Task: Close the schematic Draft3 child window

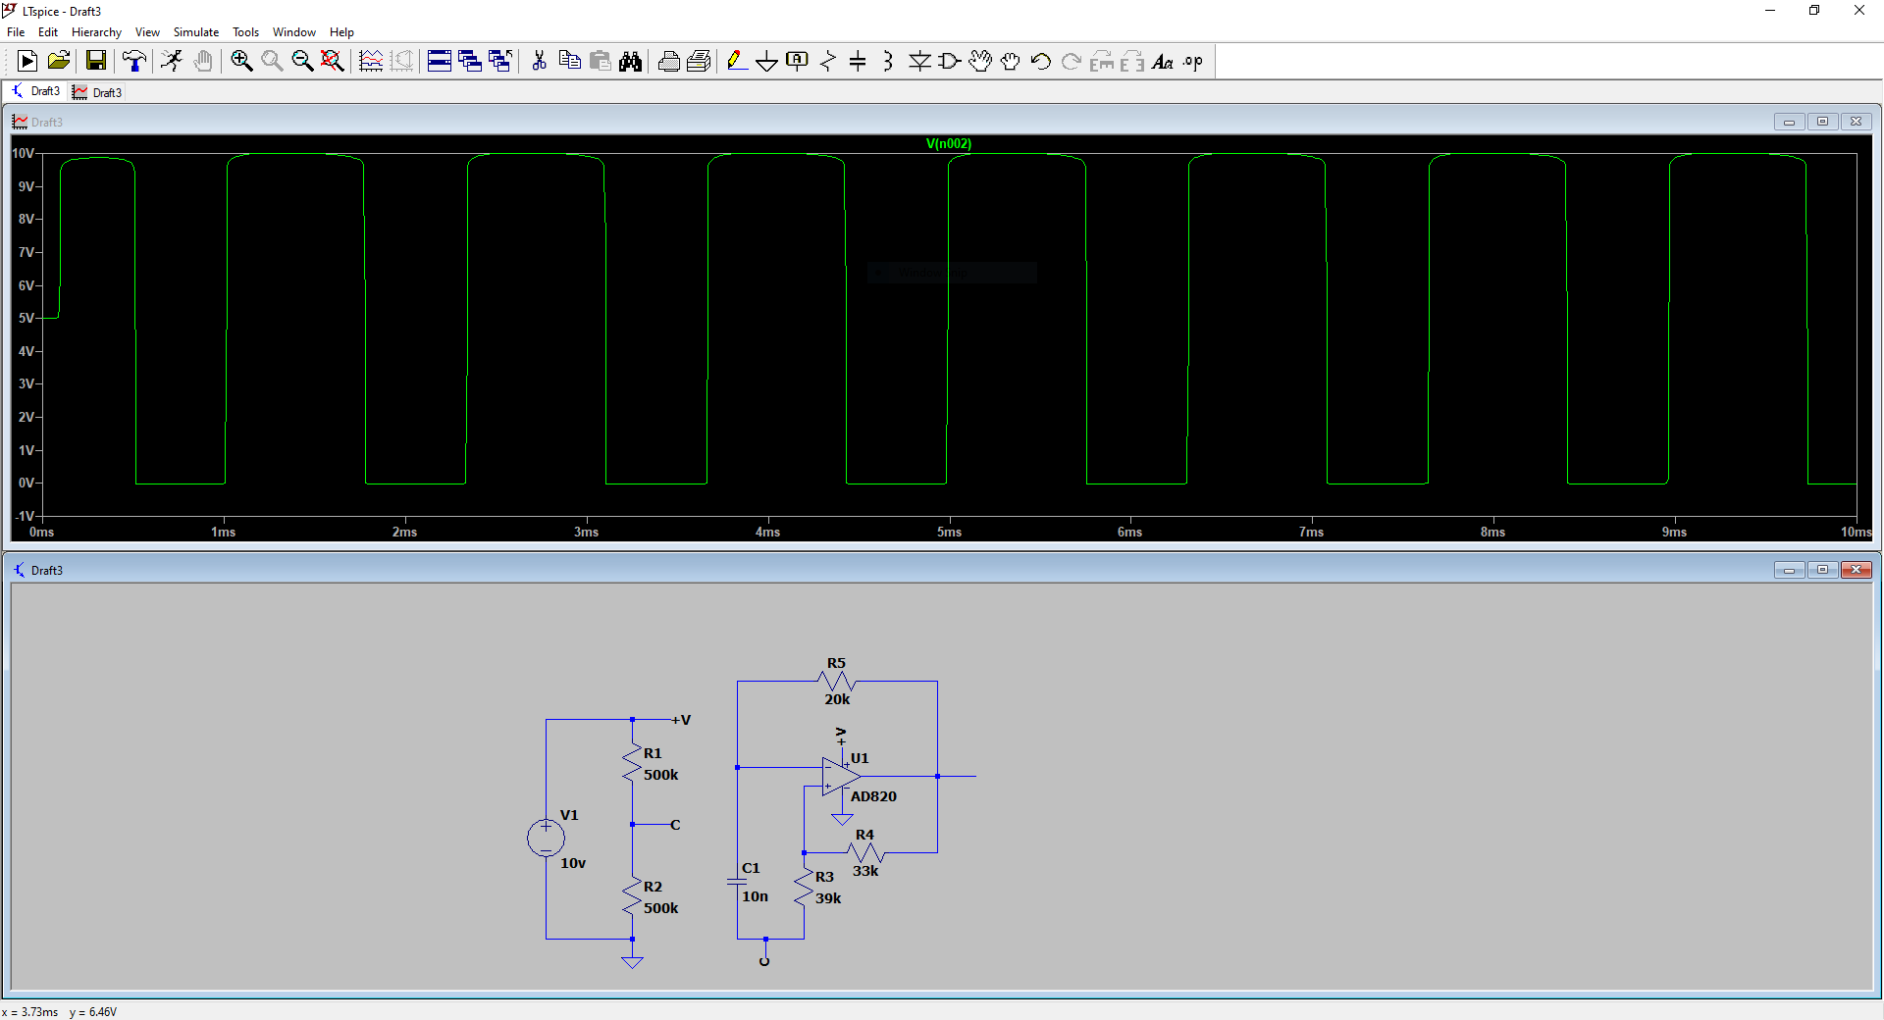Action: coord(1856,570)
